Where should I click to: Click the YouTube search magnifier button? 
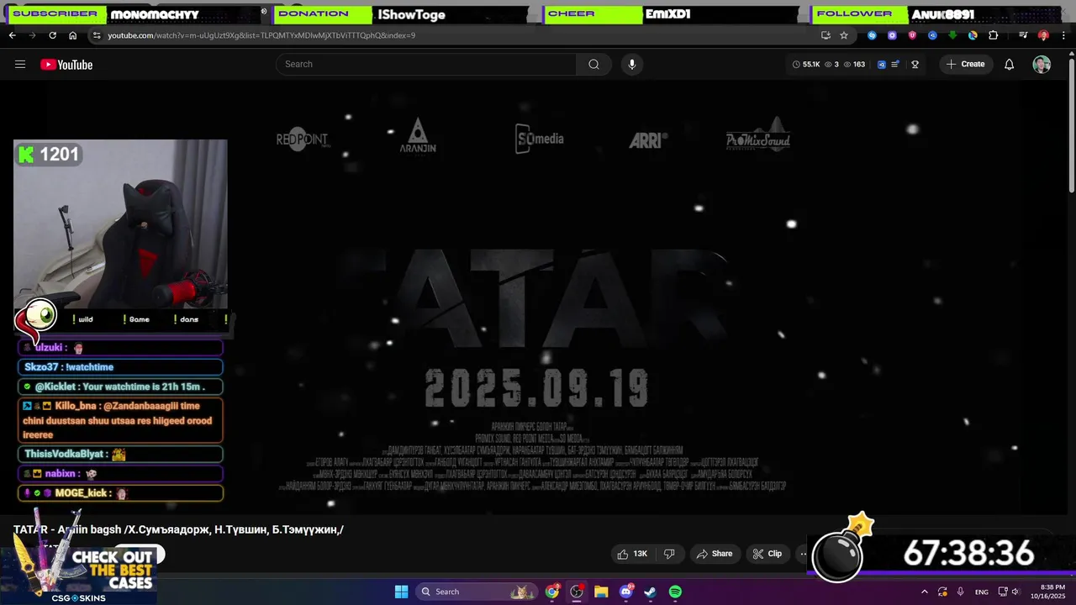[x=593, y=65]
